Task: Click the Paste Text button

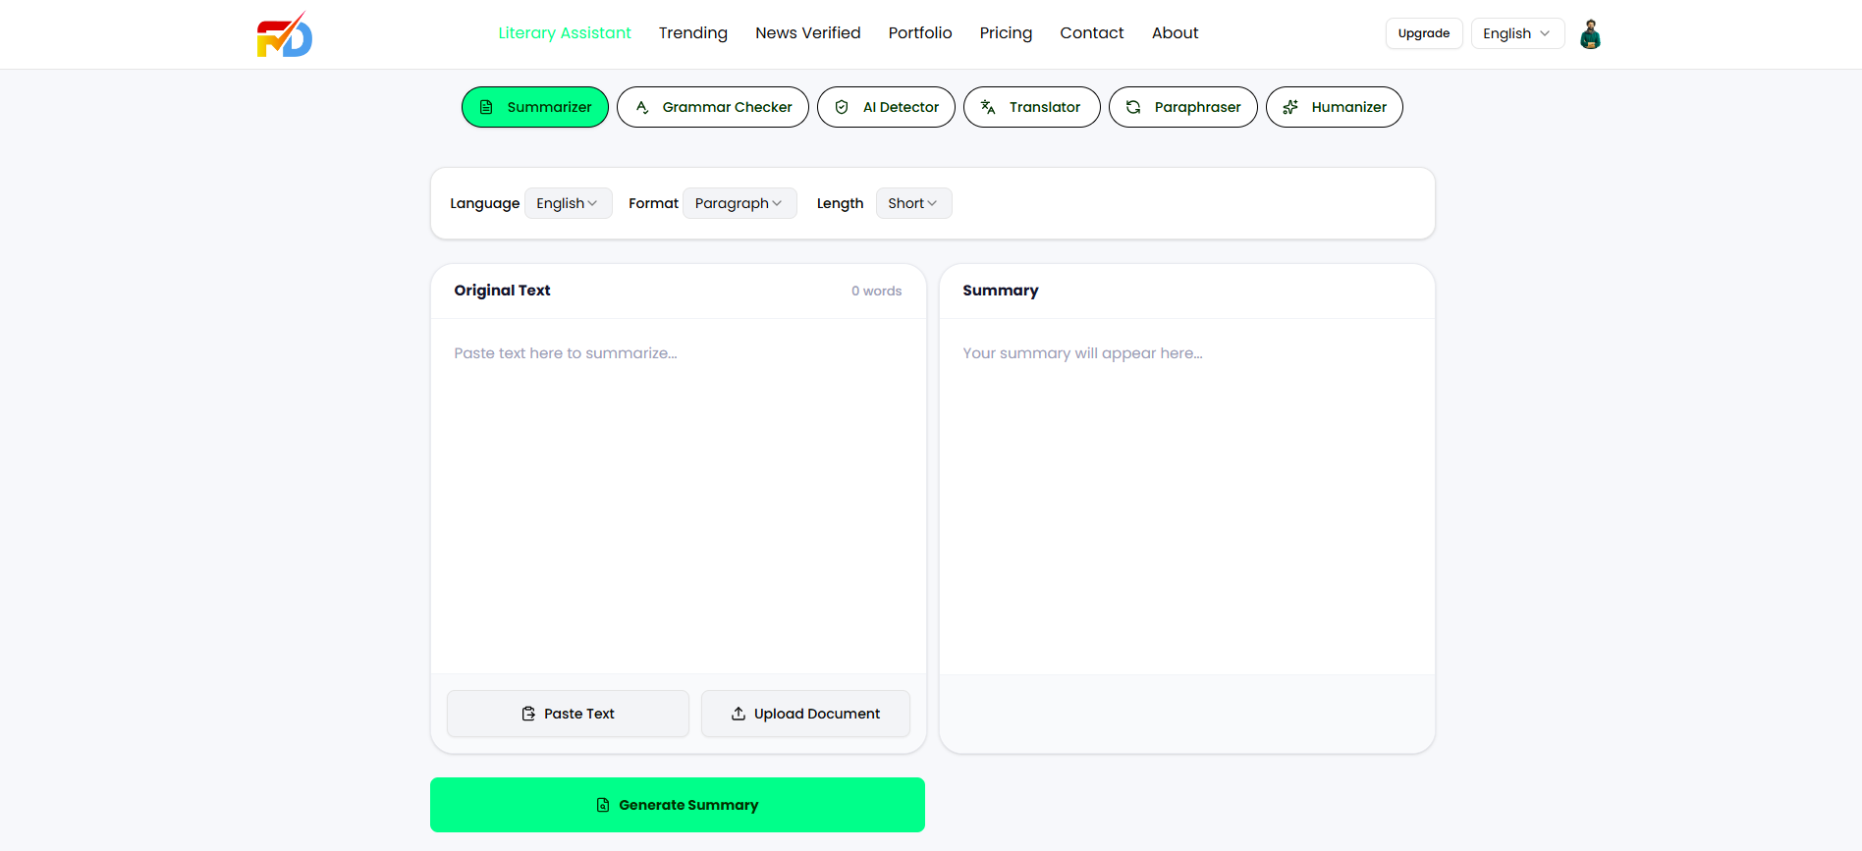Action: coord(568,714)
